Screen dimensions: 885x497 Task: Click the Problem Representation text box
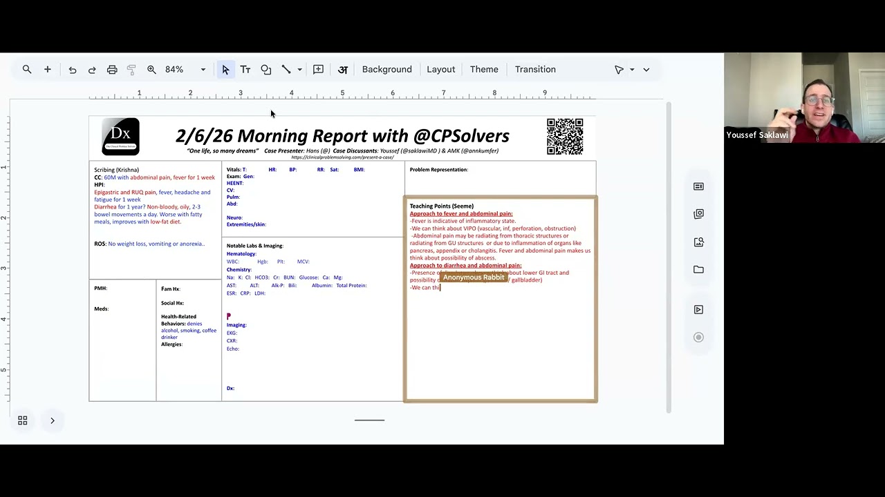(500, 178)
